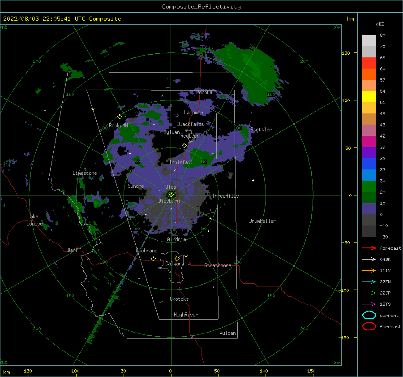Viewport: 403px width, 377px height.
Task: Select the dark gray -10 to 0 dBZ swatch
Action: coord(369,220)
